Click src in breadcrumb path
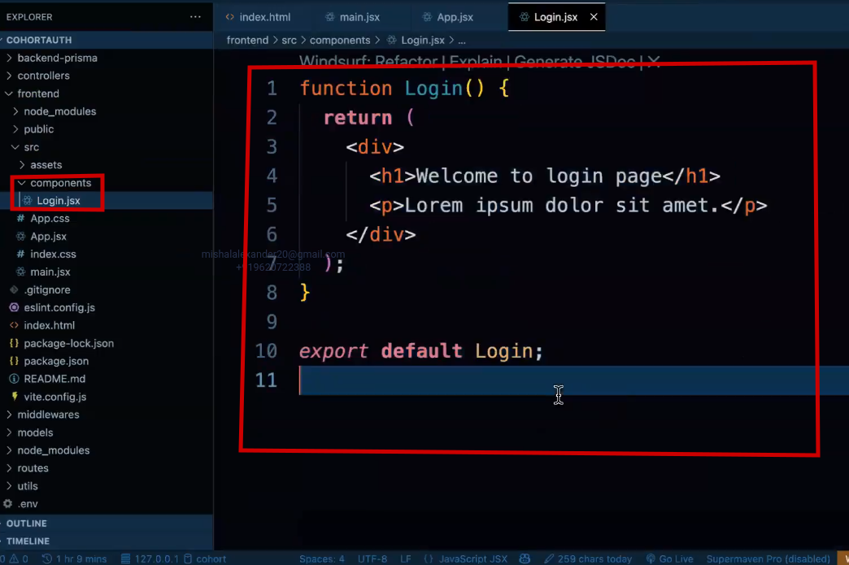Viewport: 849px width, 565px height. (x=290, y=41)
